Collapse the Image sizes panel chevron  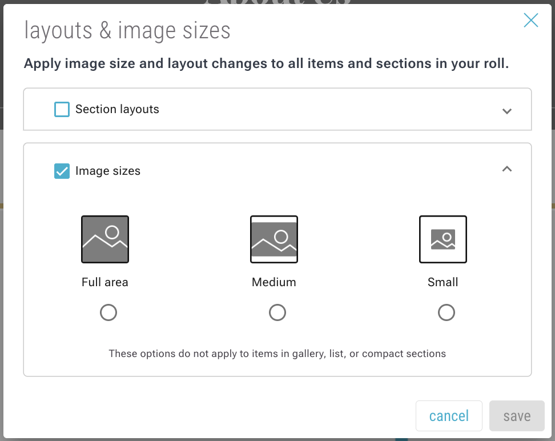click(506, 169)
